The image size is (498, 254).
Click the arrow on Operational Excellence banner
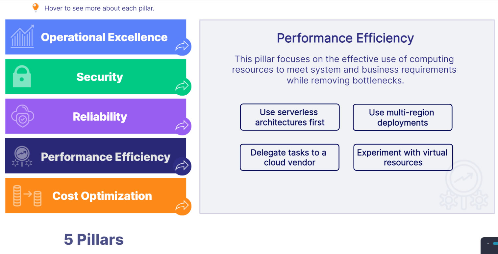(182, 47)
